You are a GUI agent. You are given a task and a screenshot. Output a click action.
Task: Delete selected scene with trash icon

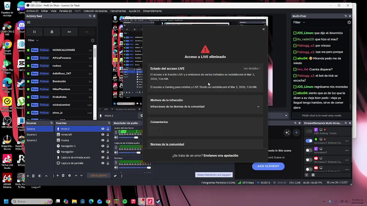33,176
